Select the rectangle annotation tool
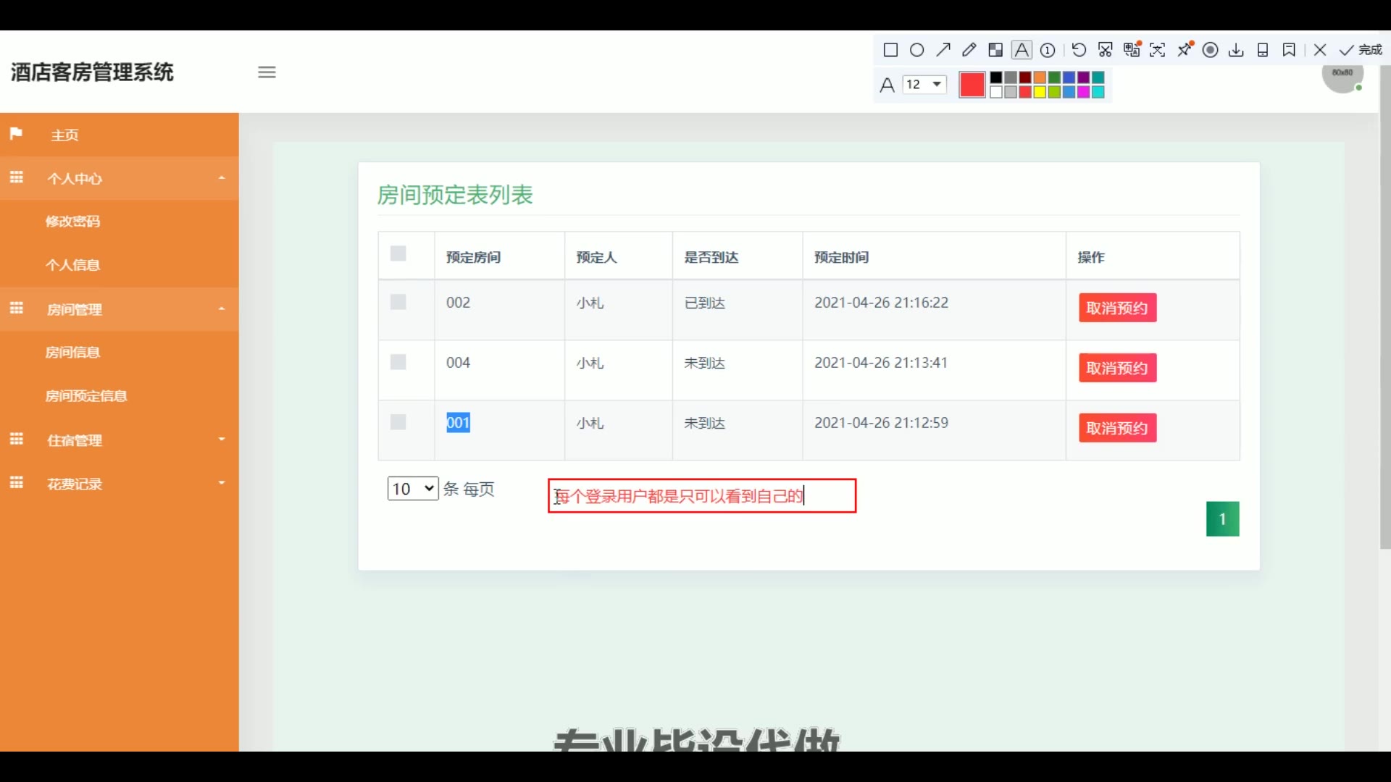Viewport: 1391px width, 782px height. (890, 50)
